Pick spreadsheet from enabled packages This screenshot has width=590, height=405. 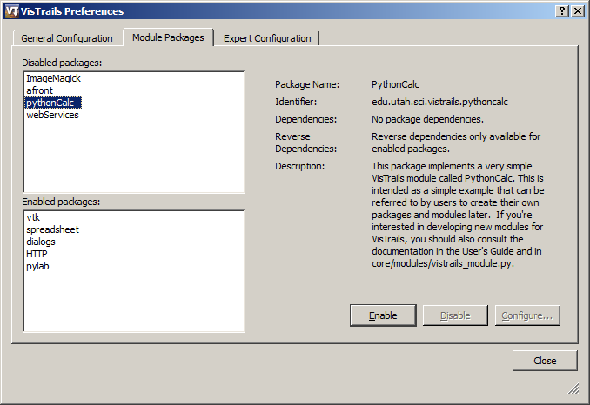[x=52, y=229]
